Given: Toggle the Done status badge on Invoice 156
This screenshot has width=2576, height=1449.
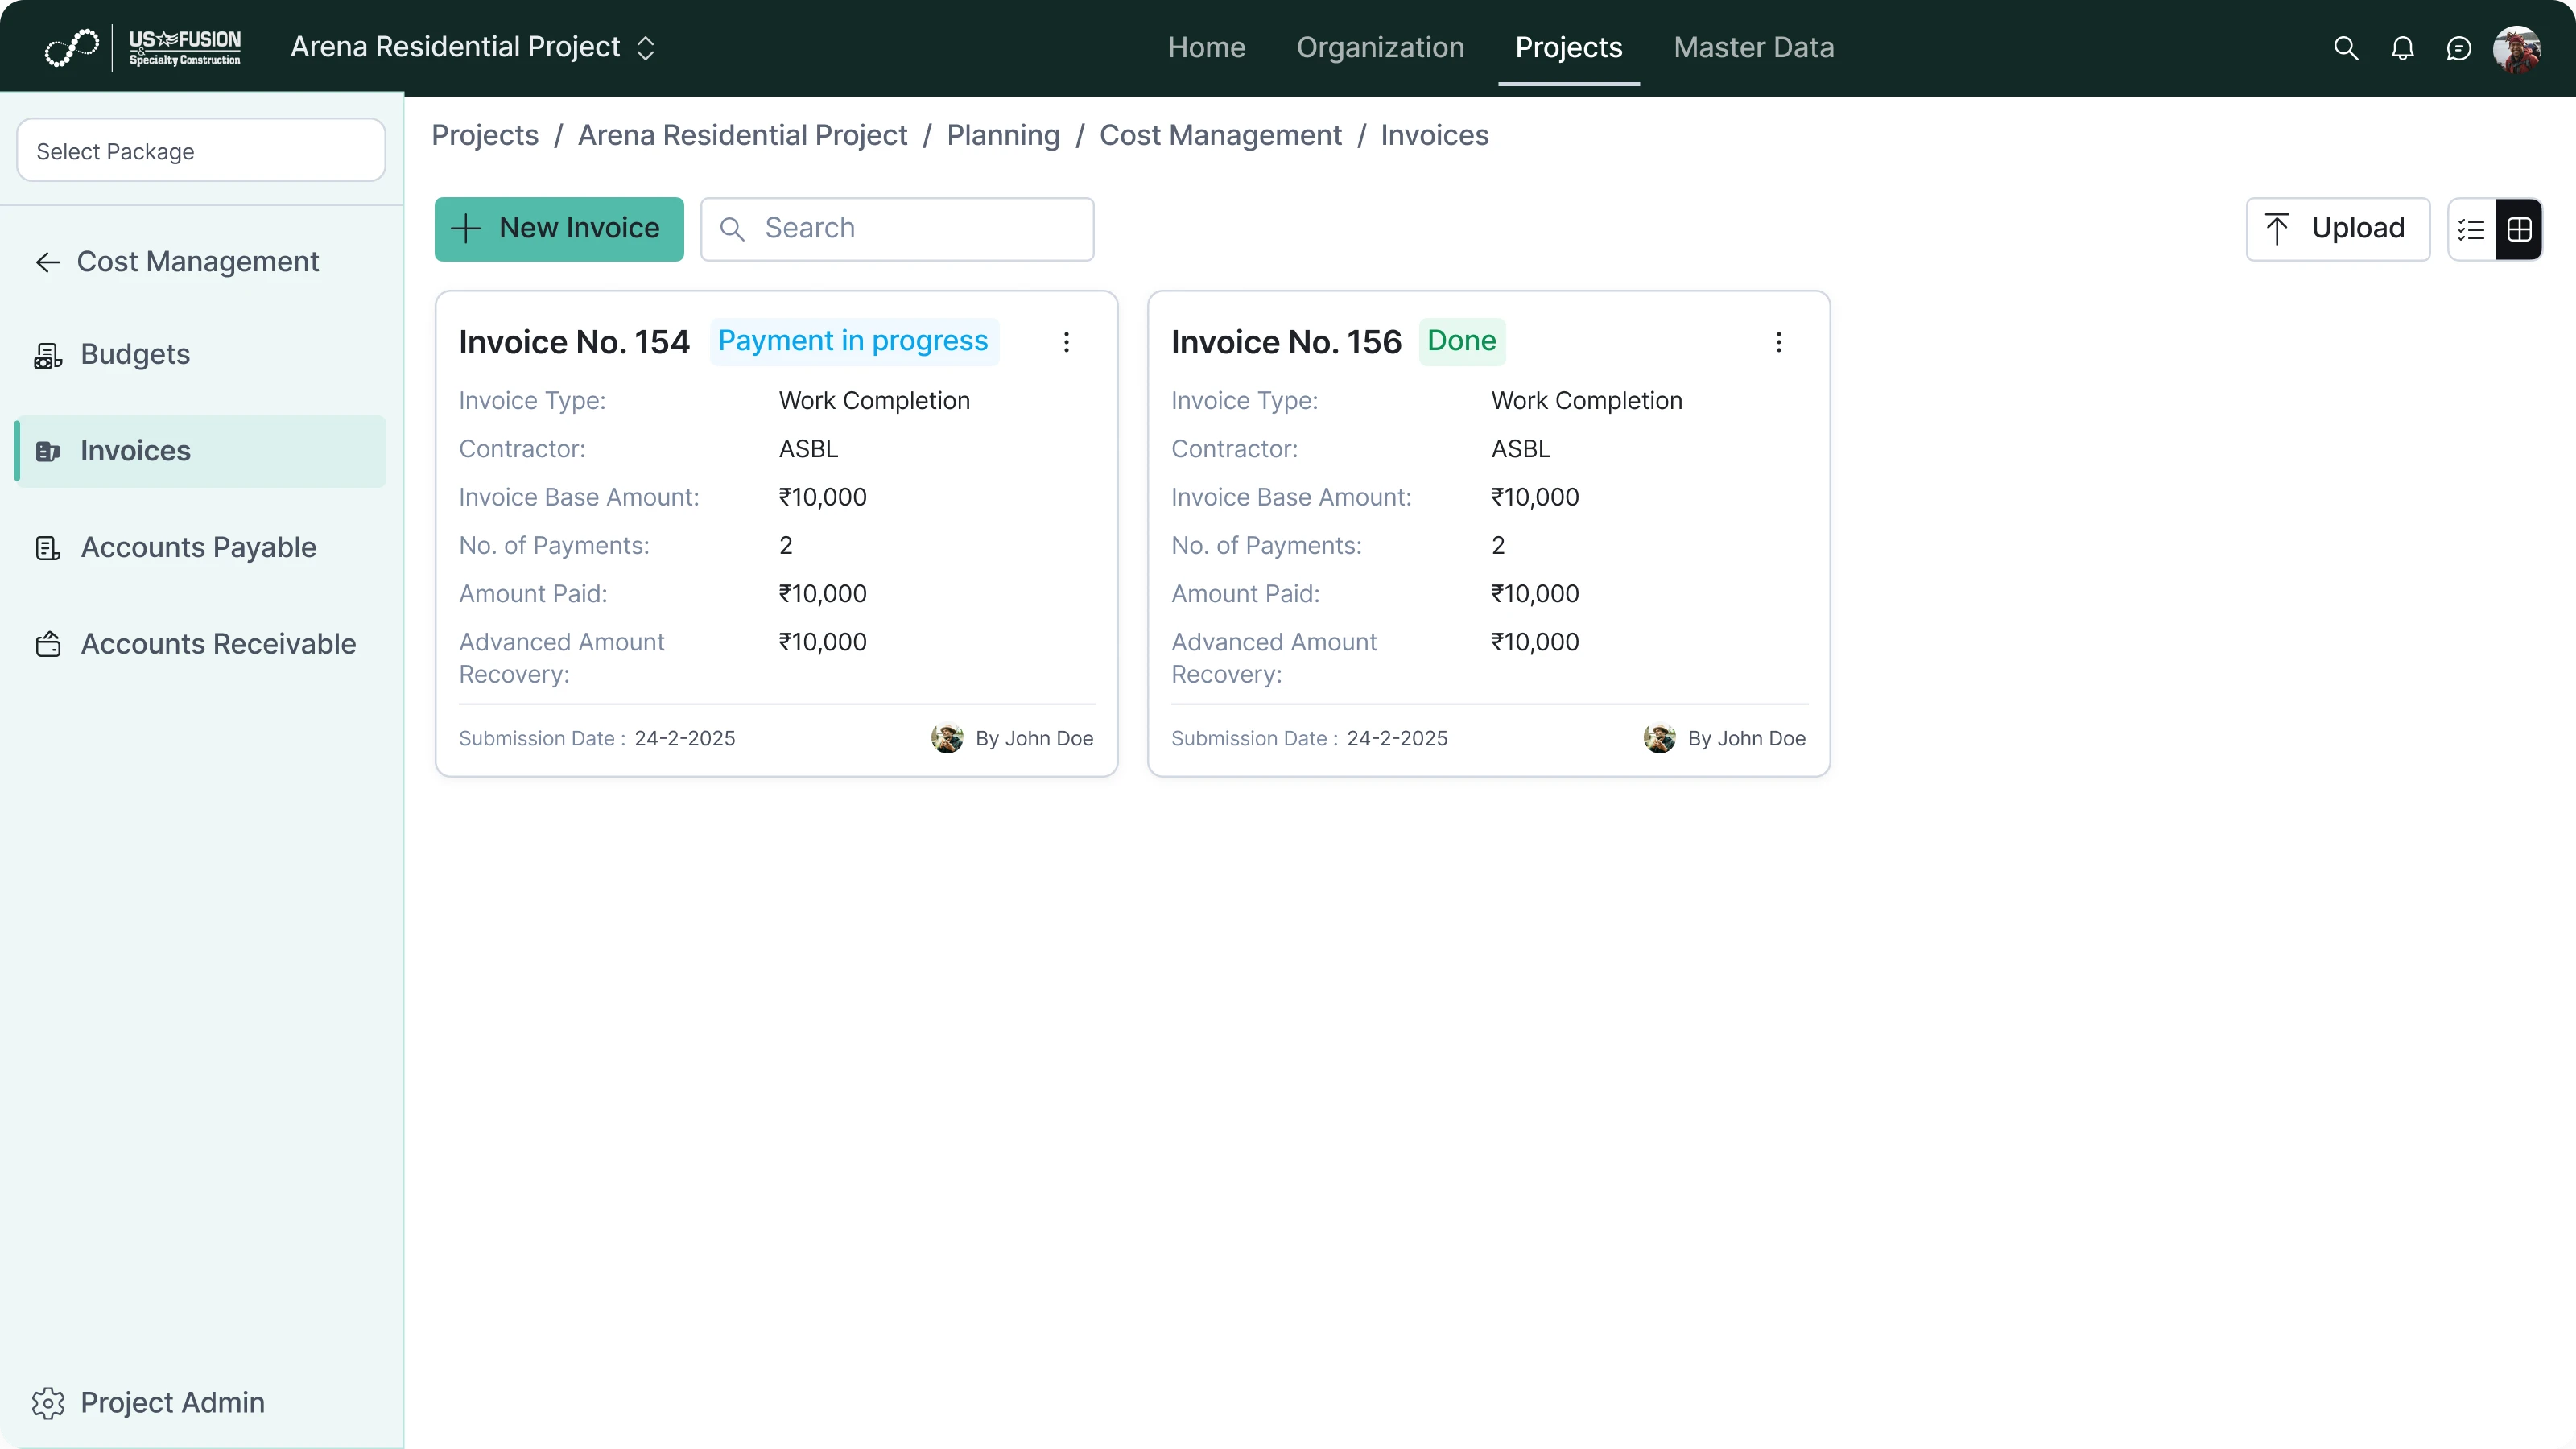Looking at the screenshot, I should [1462, 340].
